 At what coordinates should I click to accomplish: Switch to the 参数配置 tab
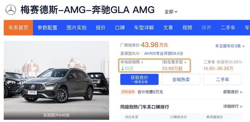click(x=47, y=28)
